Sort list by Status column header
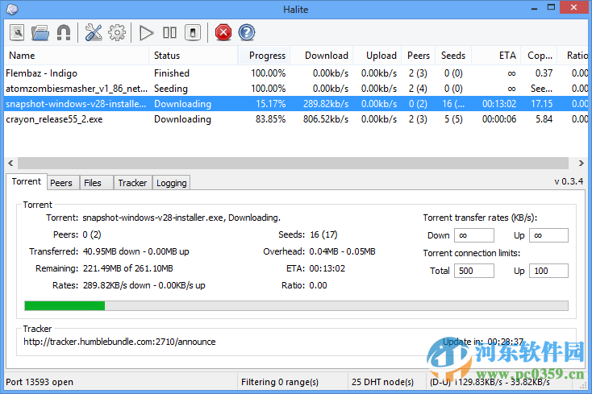 (194, 56)
